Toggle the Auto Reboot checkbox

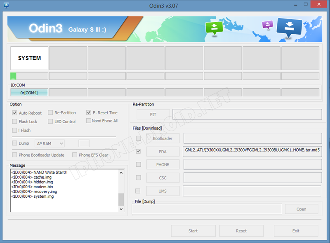click(x=15, y=113)
